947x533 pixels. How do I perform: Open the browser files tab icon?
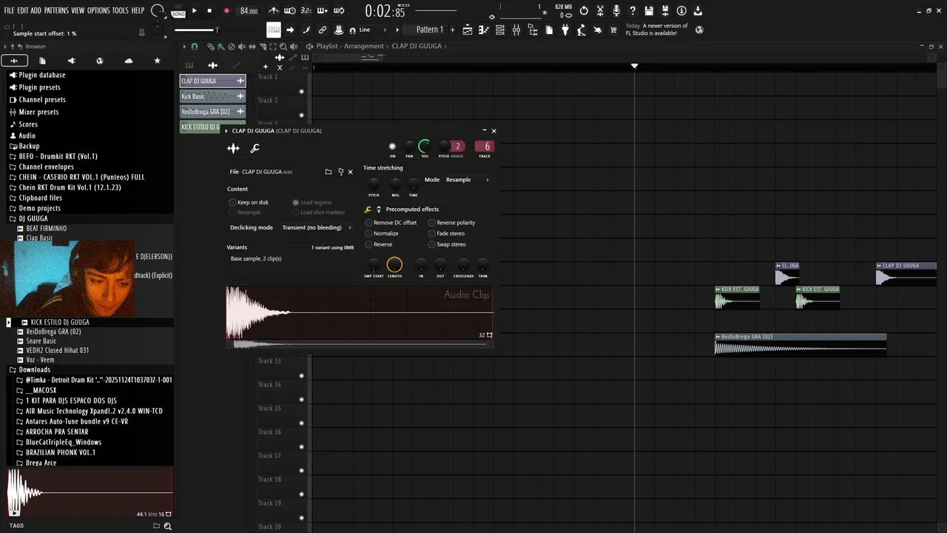point(42,61)
